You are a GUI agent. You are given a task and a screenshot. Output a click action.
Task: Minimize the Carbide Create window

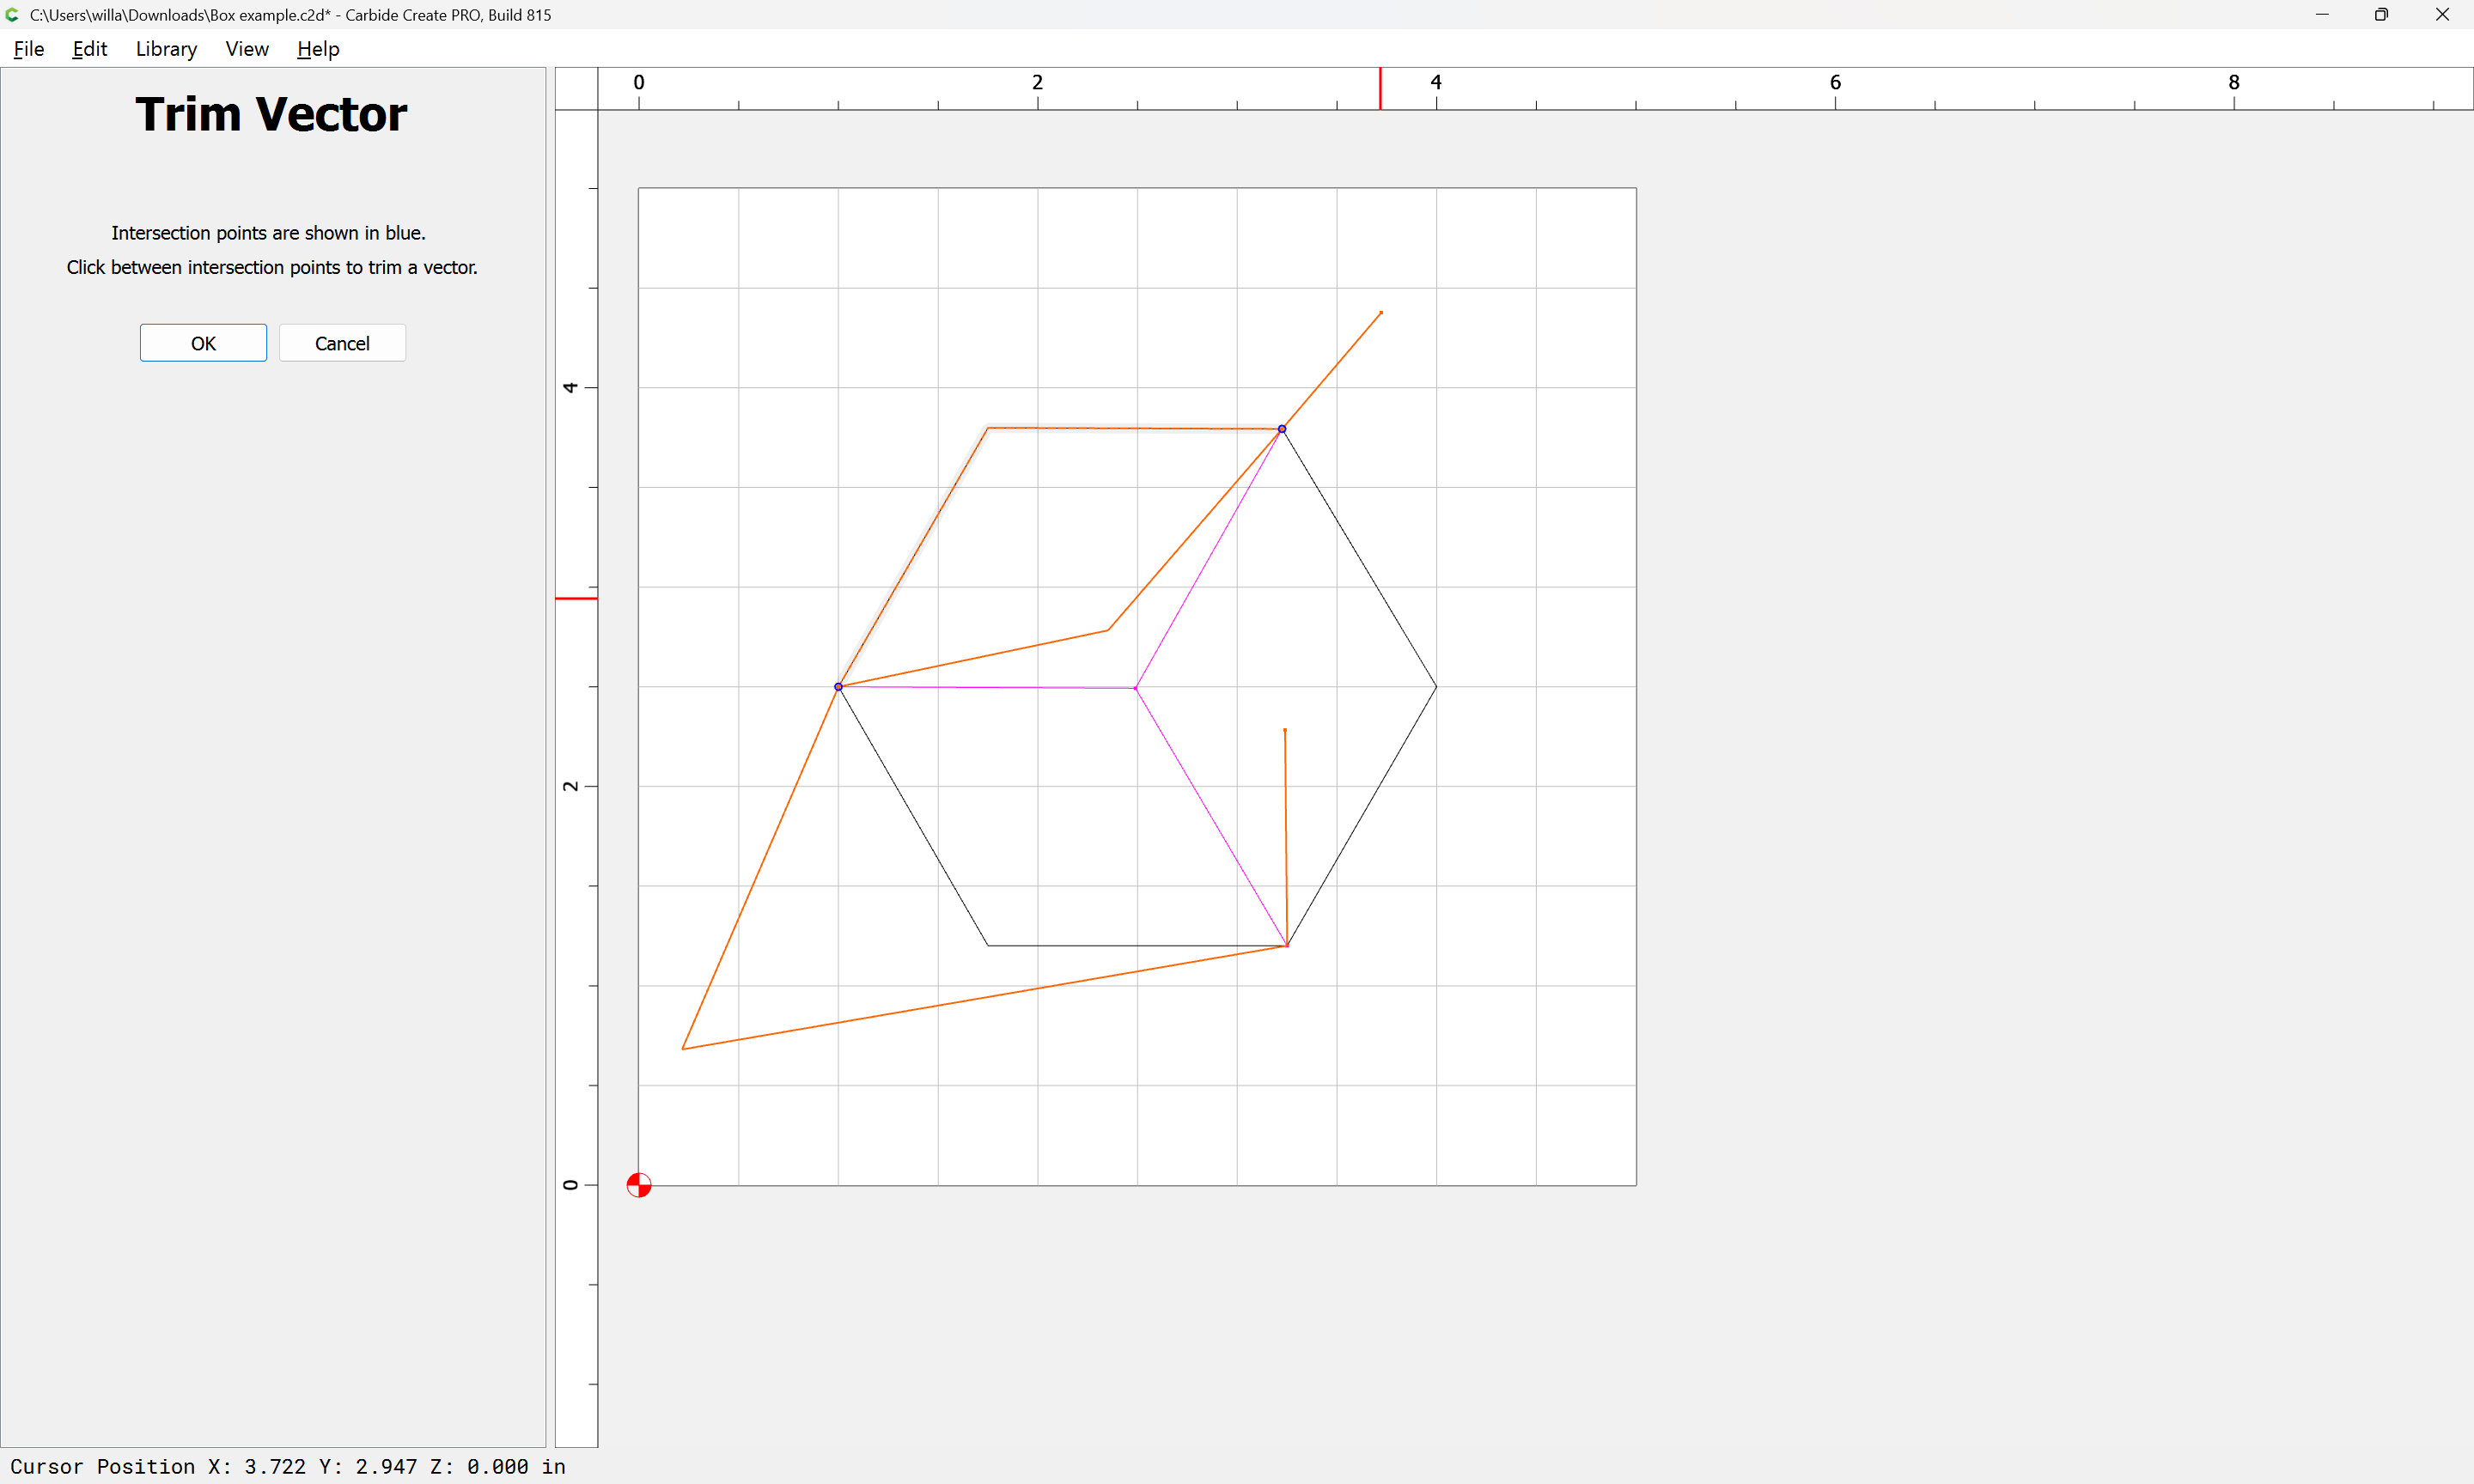2322,15
